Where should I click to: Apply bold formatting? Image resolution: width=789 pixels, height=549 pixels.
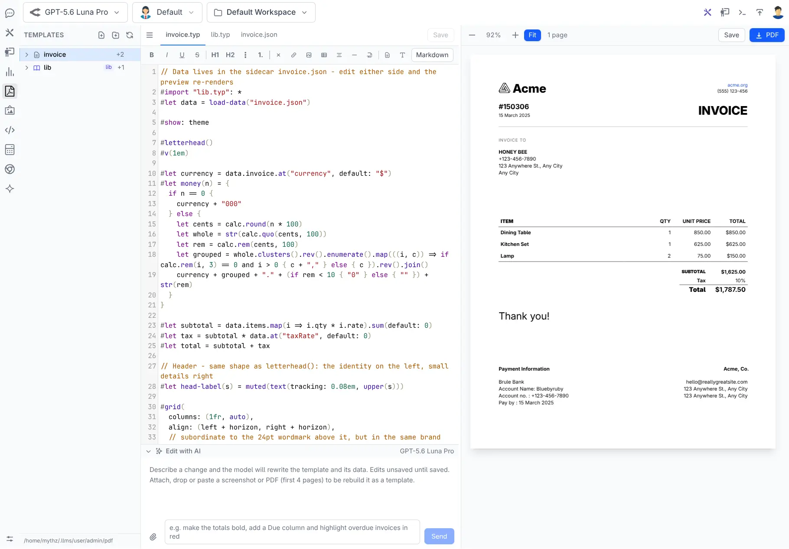[152, 55]
